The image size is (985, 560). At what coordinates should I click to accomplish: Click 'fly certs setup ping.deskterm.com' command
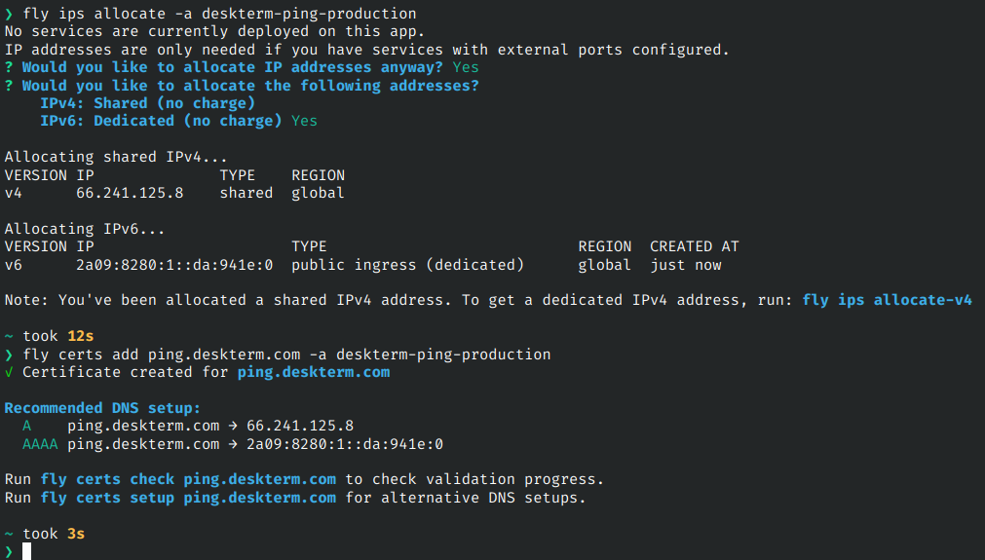[188, 498]
